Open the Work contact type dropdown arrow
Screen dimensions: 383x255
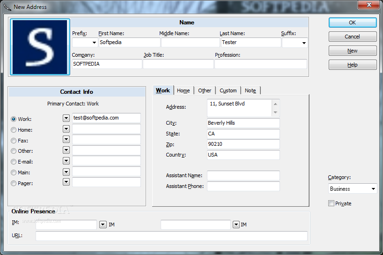tap(66, 118)
